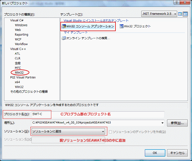Image resolution: width=192 pixels, height=161 pixels.
Task: Click the マイ テンプレート section header
Action: (x=76, y=33)
